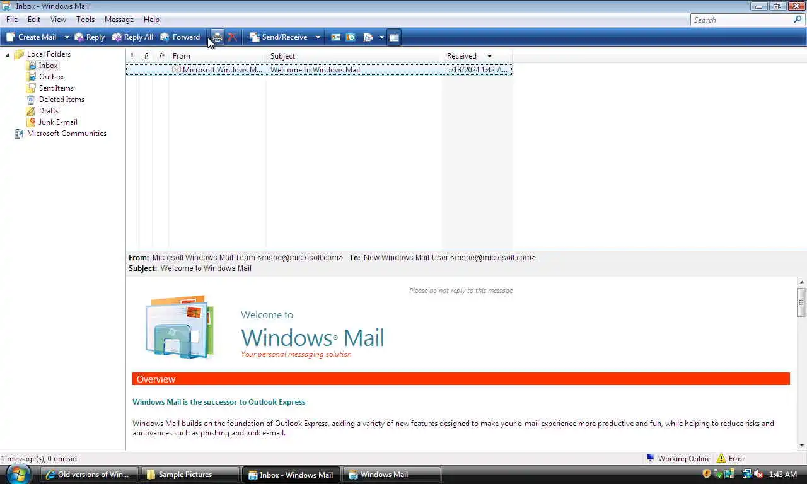Click the Junk E-mail folder icon
This screenshot has width=807, height=484.
(30, 122)
